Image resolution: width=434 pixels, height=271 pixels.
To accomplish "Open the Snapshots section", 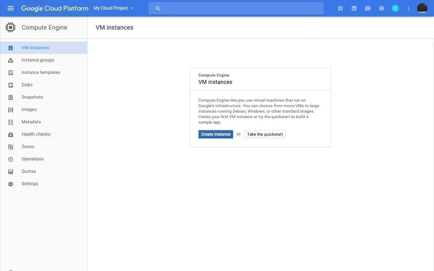I will click(x=44, y=97).
